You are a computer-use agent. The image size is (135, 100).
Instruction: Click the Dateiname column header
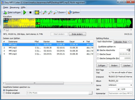point(21,42)
